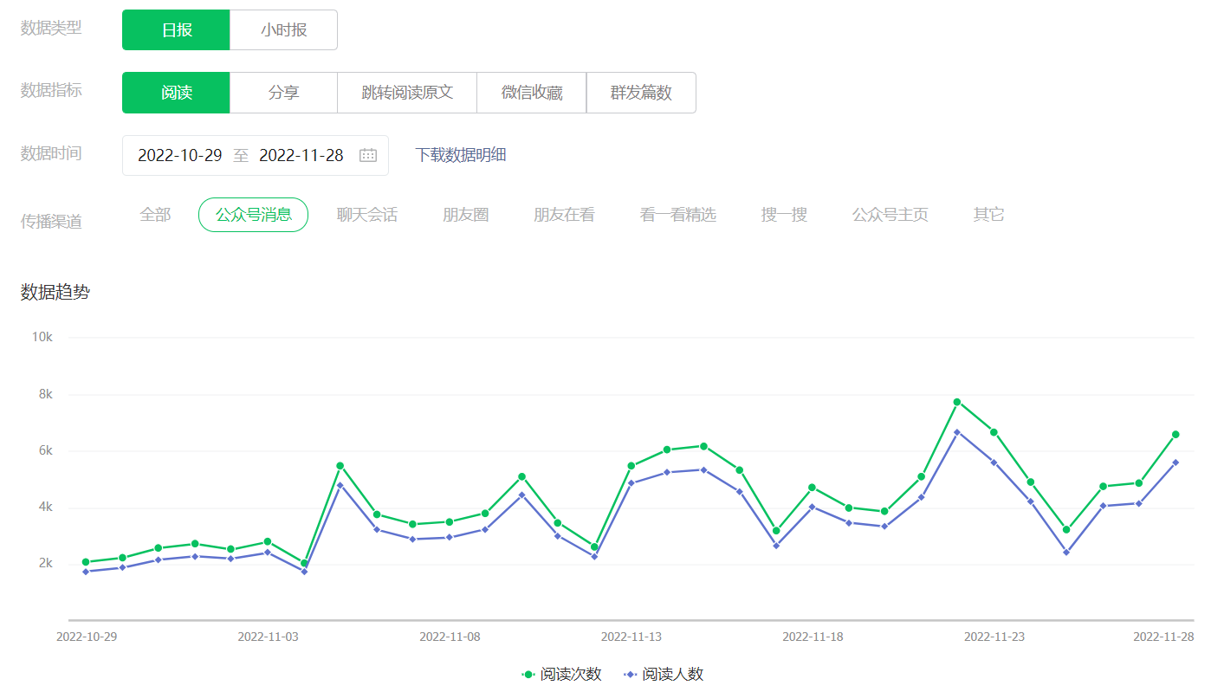This screenshot has width=1211, height=692.
Task: Choose 聊天会话 channel filter
Action: click(x=367, y=215)
